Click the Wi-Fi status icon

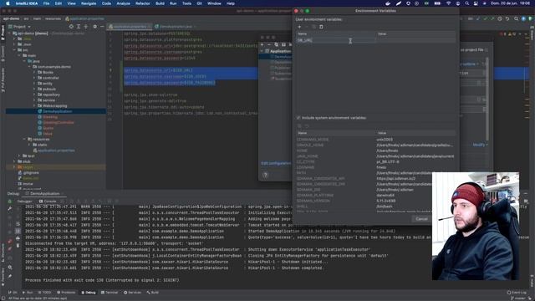coord(448,3)
